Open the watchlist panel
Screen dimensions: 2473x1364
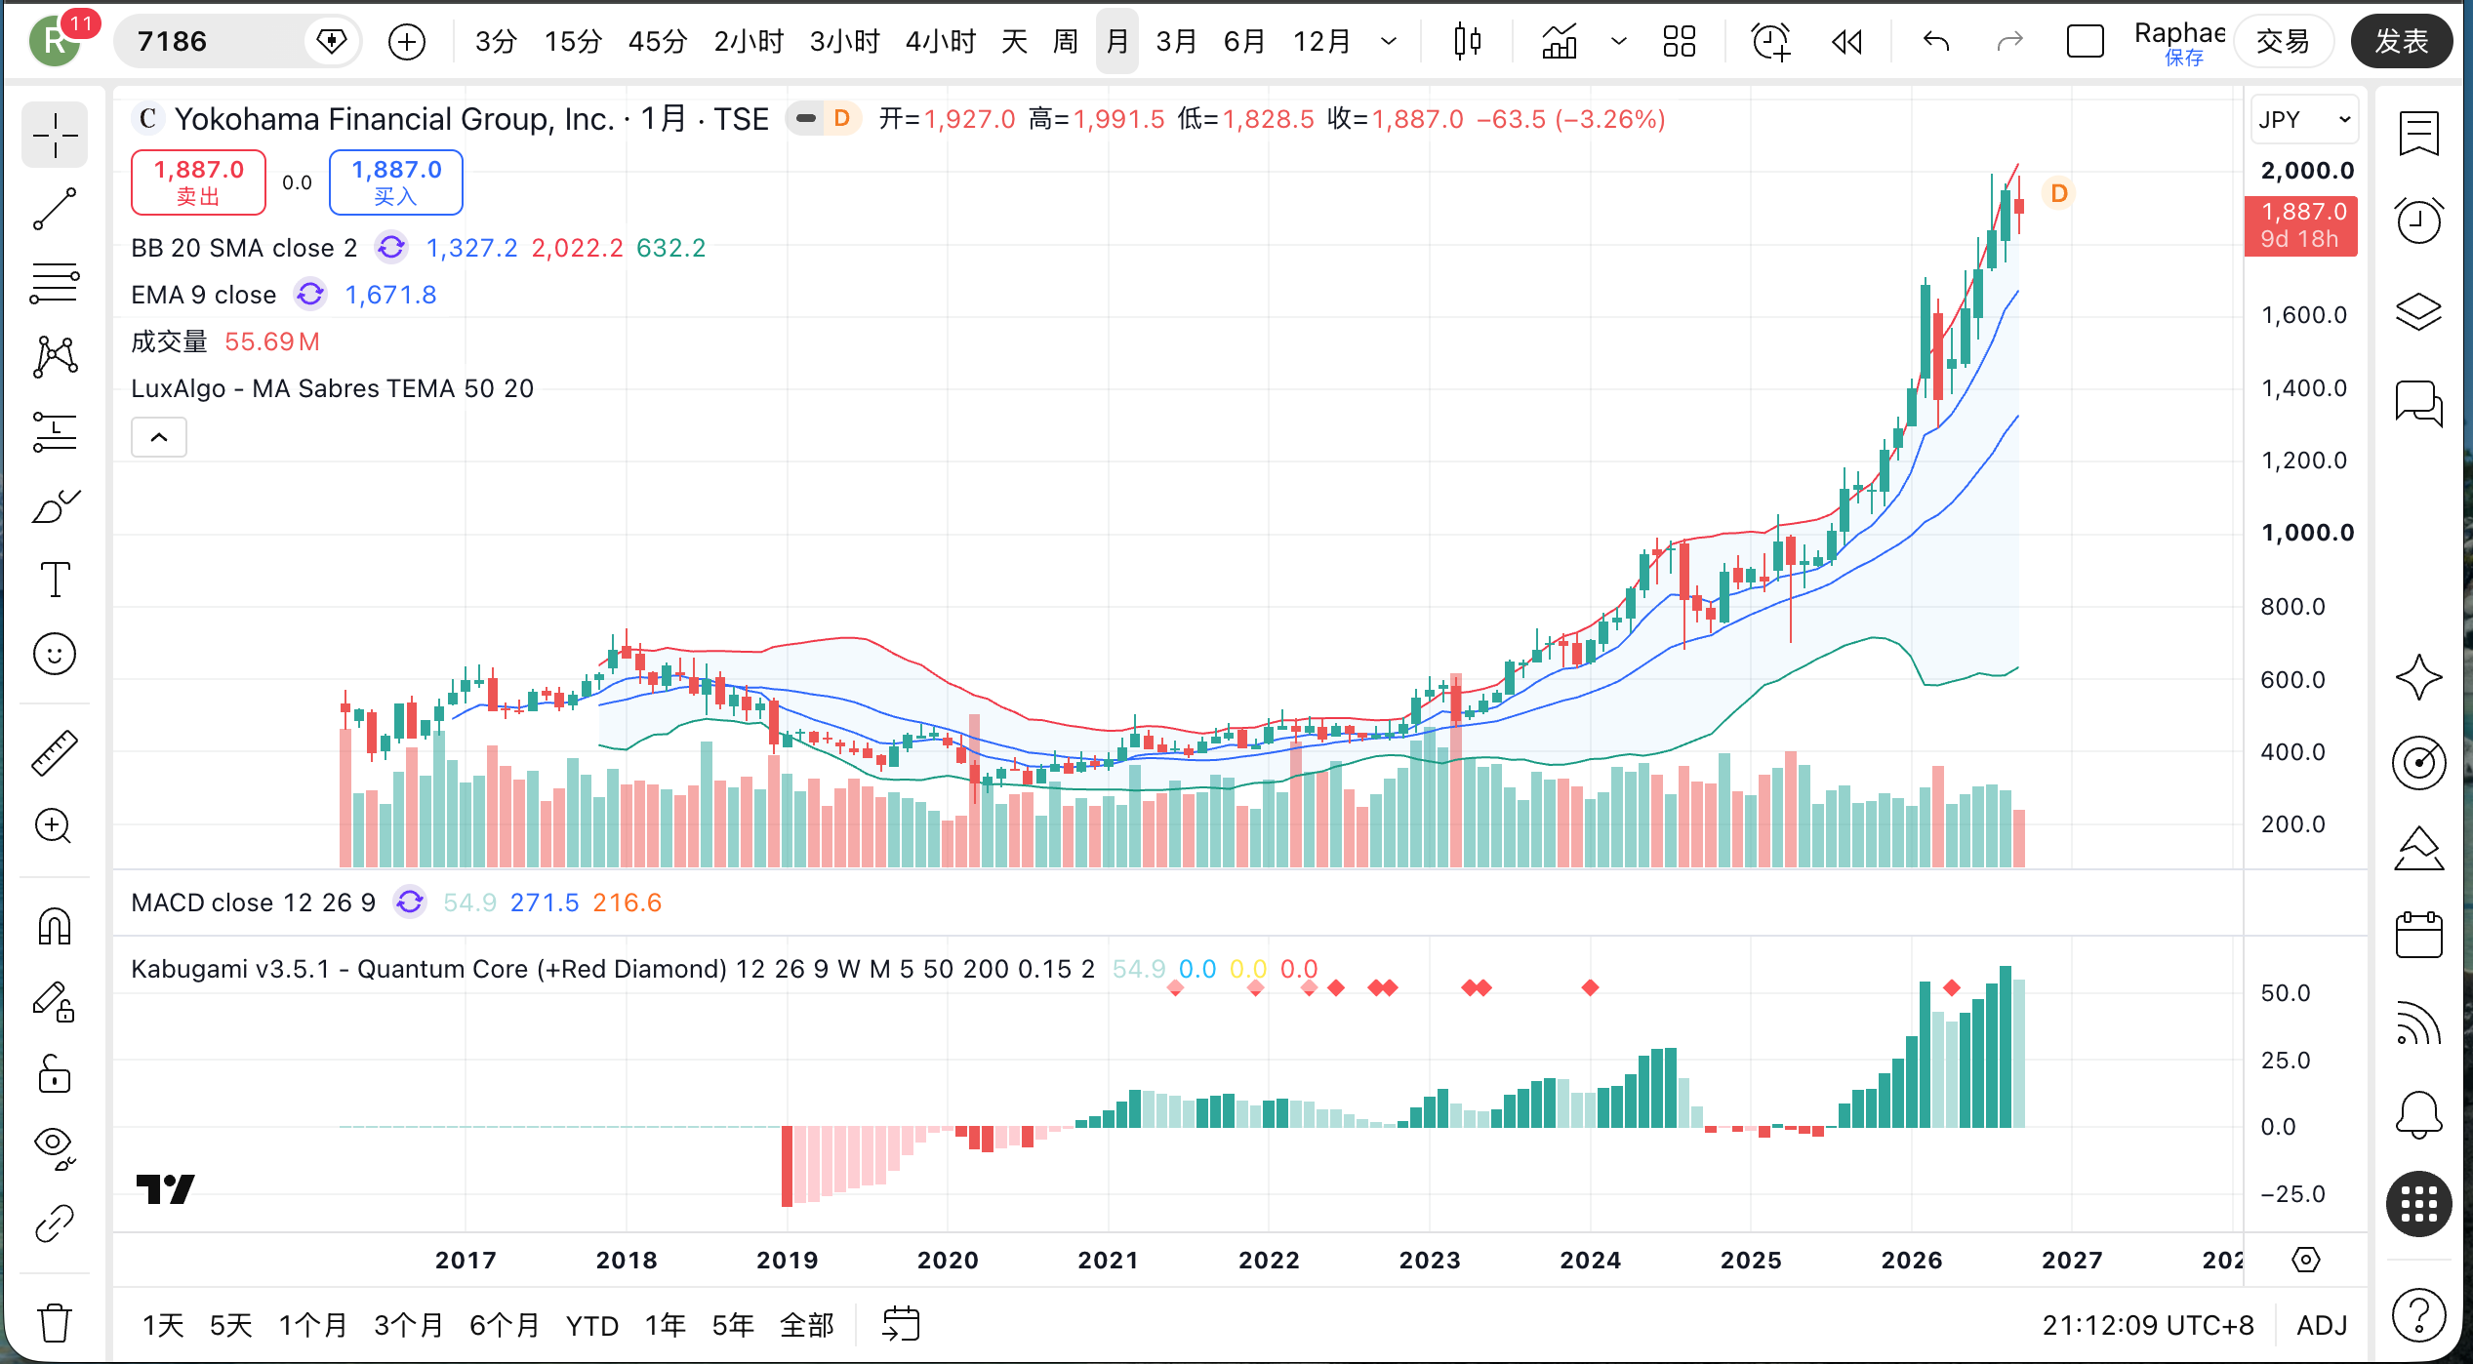(2419, 135)
